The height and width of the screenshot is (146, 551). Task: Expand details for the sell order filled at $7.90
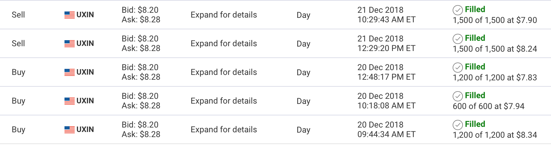(x=223, y=15)
